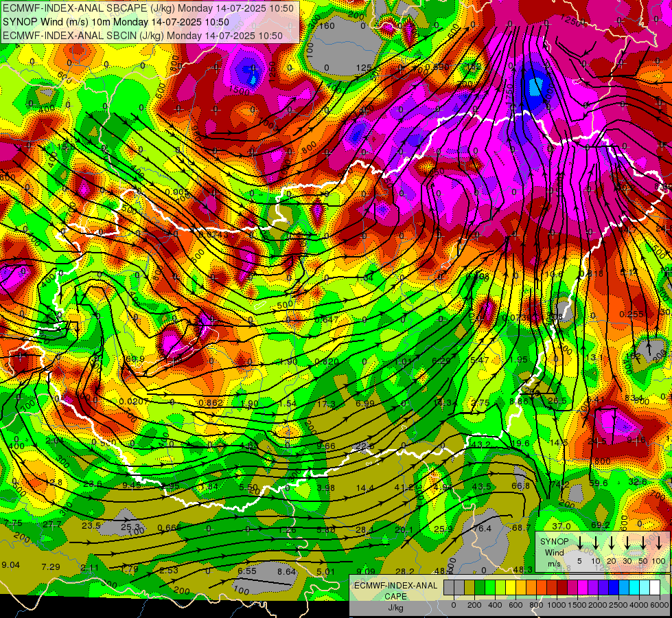Click the 30 m/s wind arrow in legend

point(627,542)
